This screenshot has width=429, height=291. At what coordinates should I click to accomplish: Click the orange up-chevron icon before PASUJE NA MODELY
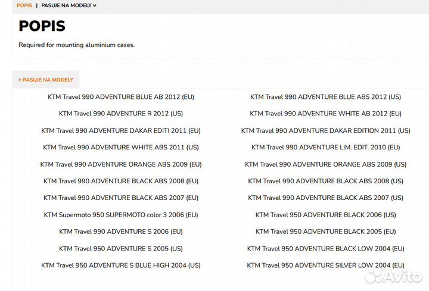[x=20, y=80]
